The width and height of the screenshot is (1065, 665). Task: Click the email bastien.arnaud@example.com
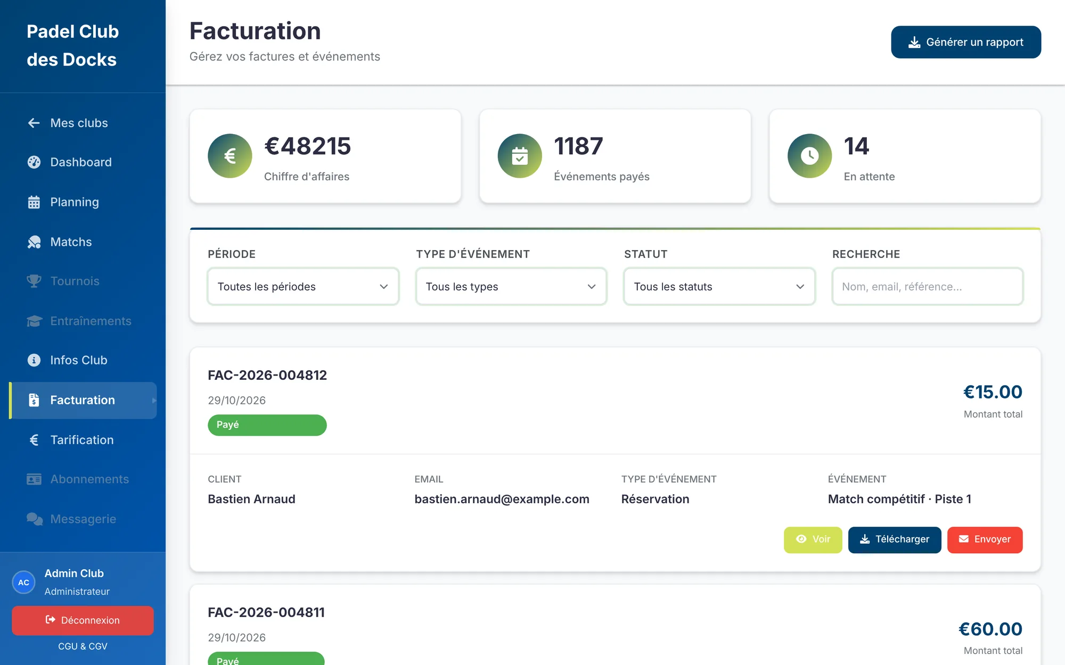point(502,499)
